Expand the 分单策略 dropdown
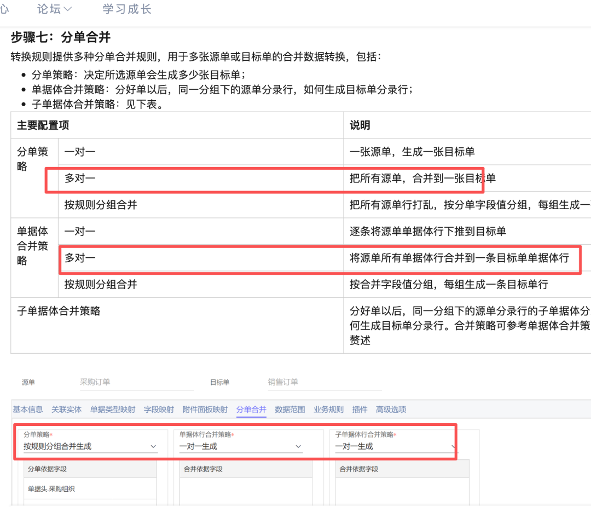The image size is (591, 507). click(90, 446)
